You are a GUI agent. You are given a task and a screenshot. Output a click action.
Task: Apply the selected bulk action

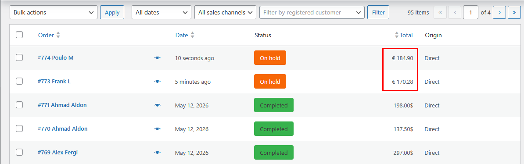coord(112,12)
